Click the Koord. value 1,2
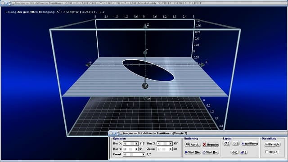 149,154
